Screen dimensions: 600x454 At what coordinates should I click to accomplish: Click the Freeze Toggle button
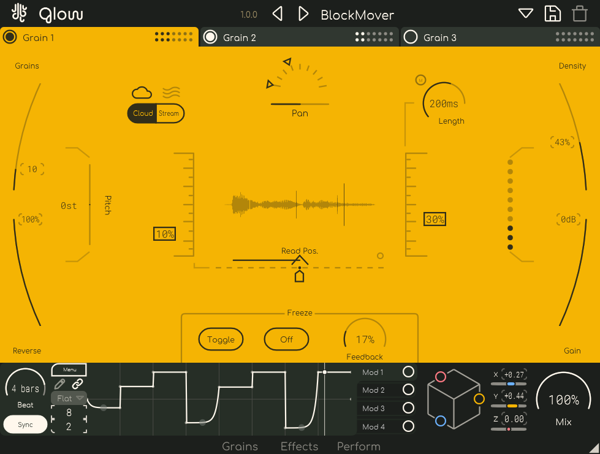(221, 339)
